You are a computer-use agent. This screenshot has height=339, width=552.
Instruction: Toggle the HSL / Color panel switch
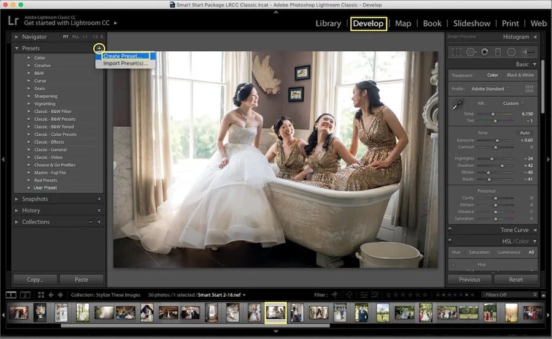(x=450, y=241)
